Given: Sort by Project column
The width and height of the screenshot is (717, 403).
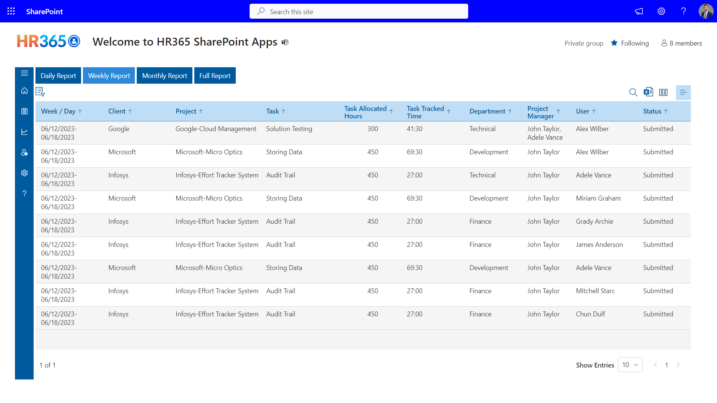Looking at the screenshot, I should 189,111.
